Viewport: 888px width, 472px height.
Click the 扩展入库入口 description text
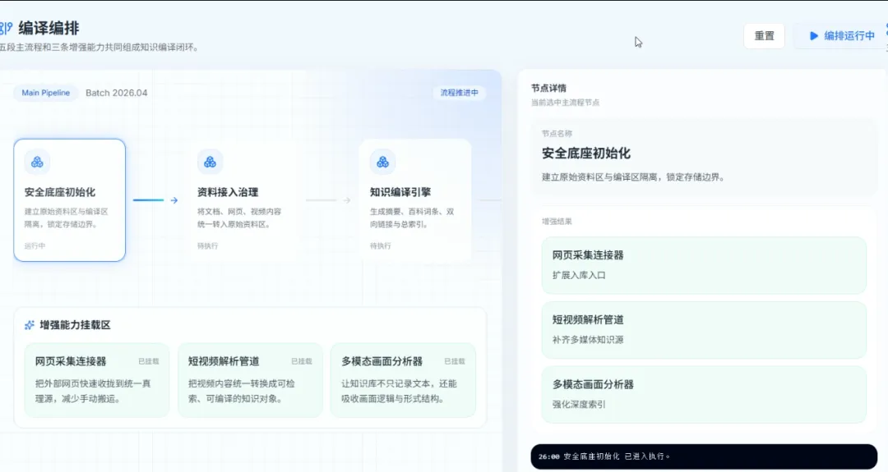579,275
